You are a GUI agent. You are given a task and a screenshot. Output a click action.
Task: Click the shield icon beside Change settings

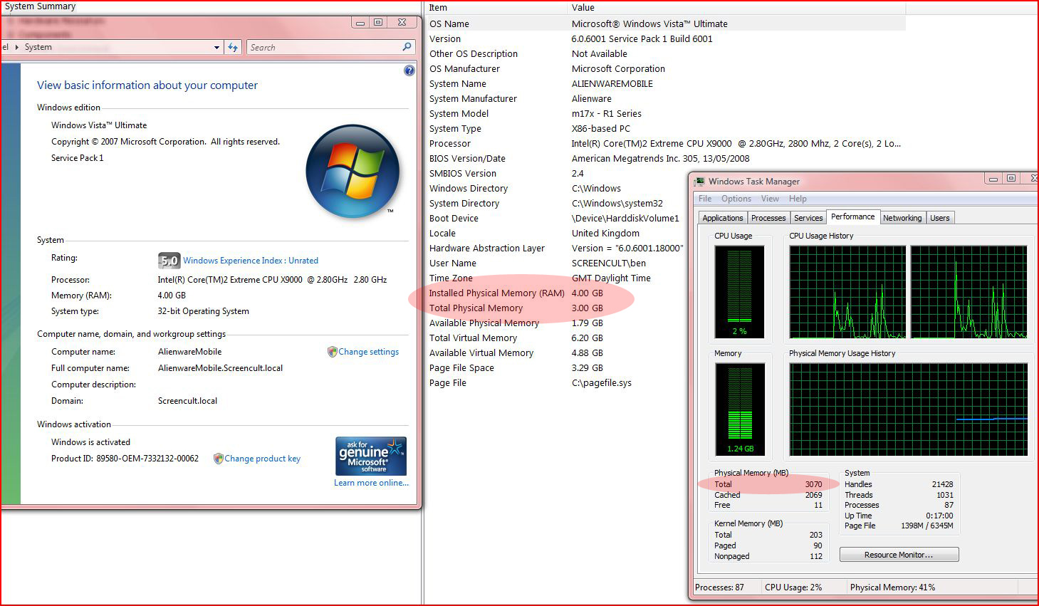(332, 352)
